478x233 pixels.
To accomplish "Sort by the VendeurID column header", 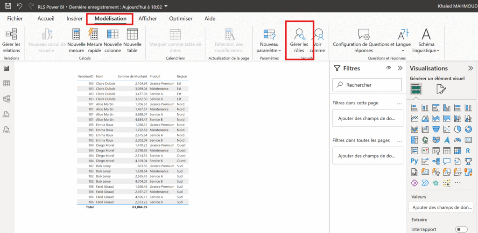I will (x=85, y=76).
